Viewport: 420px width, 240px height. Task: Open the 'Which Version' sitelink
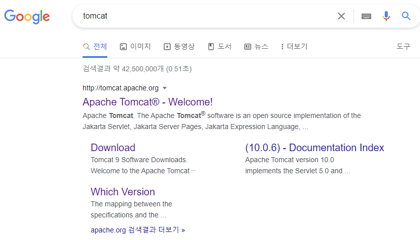coord(123,192)
